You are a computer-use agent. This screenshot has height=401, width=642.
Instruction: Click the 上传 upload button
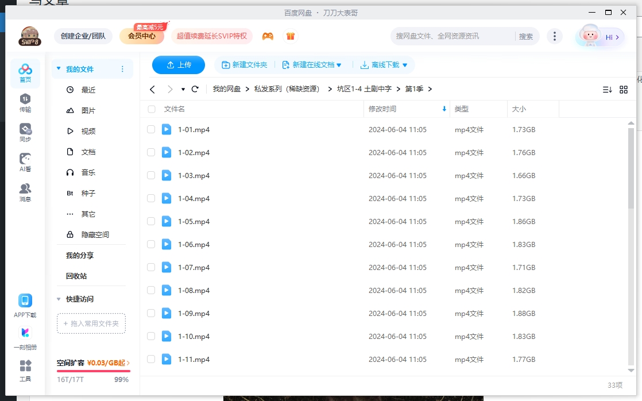coord(179,64)
